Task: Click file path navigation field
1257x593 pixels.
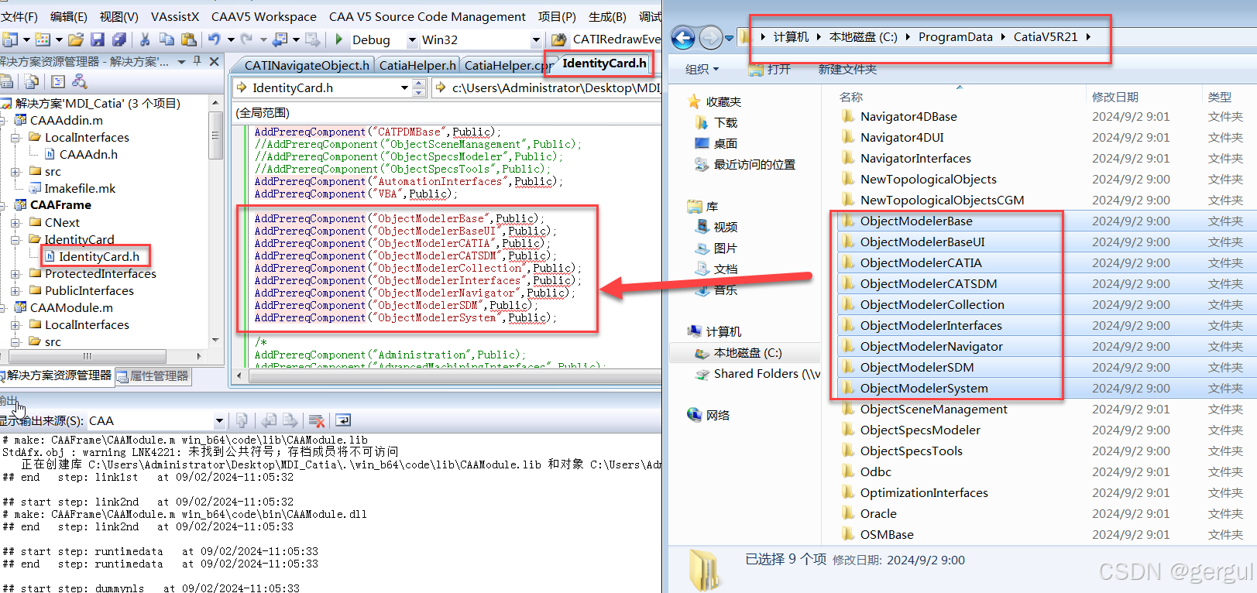Action: click(547, 87)
